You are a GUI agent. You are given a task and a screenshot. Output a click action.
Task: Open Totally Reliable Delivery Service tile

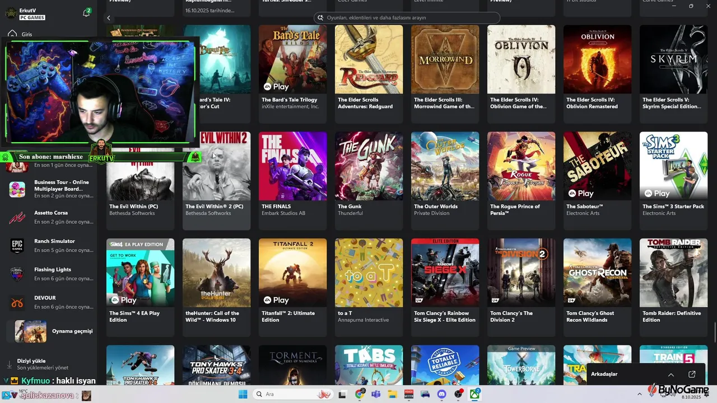tap(445, 365)
